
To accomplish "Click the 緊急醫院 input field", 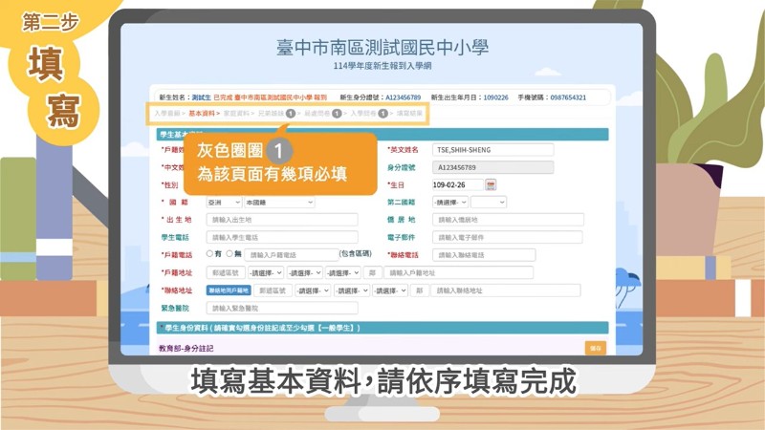I will [x=282, y=309].
